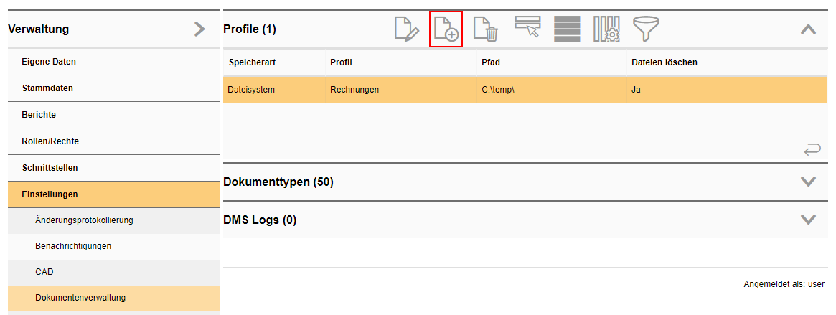Viewport: 836px width, 315px height.
Task: Open Eigene Daten menu item
Action: [x=49, y=62]
